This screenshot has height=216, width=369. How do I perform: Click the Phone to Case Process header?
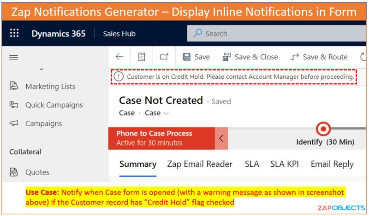[154, 133]
